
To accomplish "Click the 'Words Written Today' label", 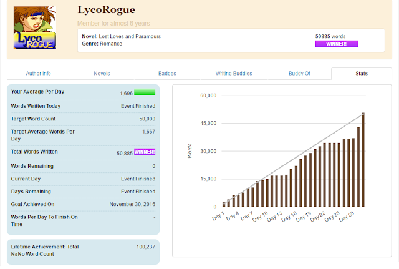I will (36, 106).
